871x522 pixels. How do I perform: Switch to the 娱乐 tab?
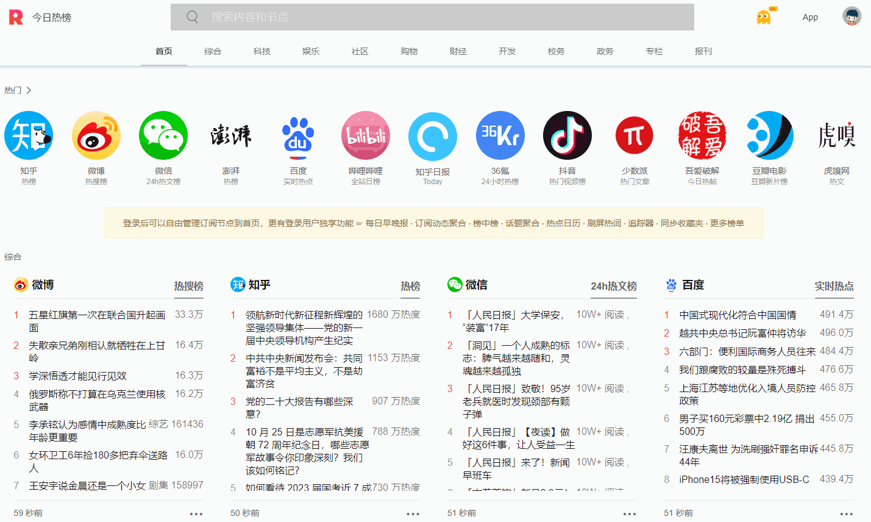tap(311, 51)
